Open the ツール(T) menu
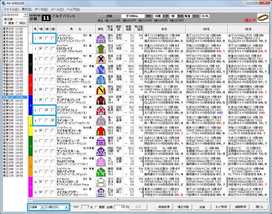This screenshot has width=272, height=214. (57, 9)
